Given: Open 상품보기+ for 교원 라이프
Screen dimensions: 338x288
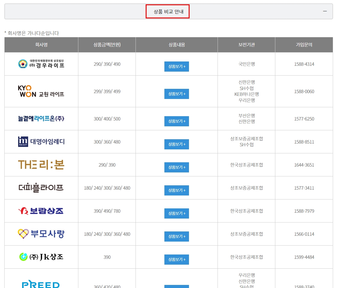Looking at the screenshot, I should (x=177, y=94).
